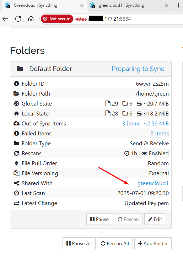Click the Rescans eye Enabled indicator

pyautogui.click(x=155, y=153)
